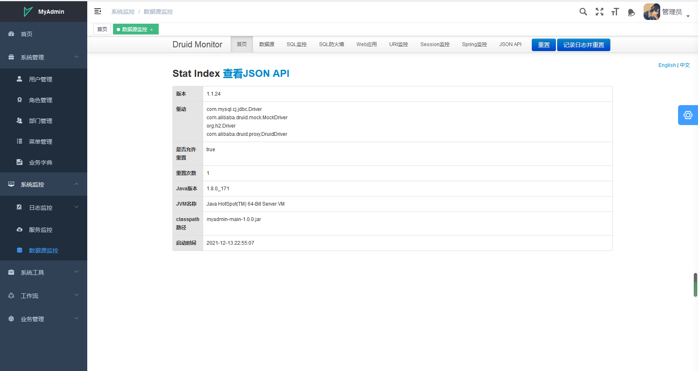Click the org.h2.Driver entry
Screen dimensions: 698x371
(x=221, y=126)
